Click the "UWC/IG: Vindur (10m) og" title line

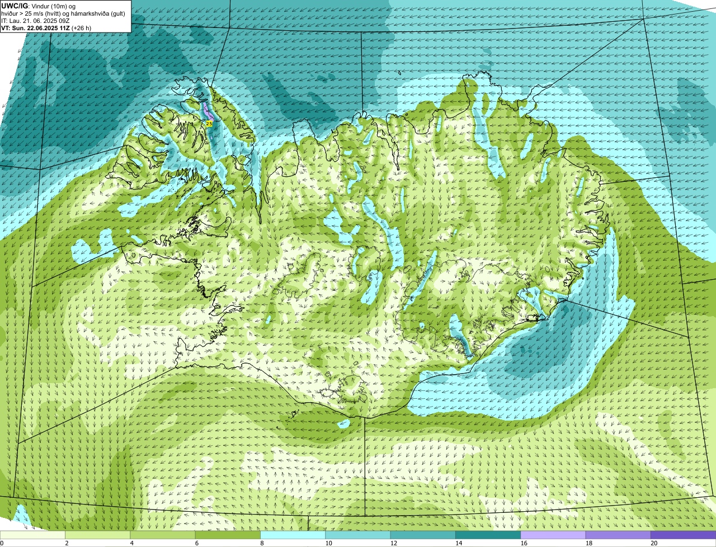38,6
